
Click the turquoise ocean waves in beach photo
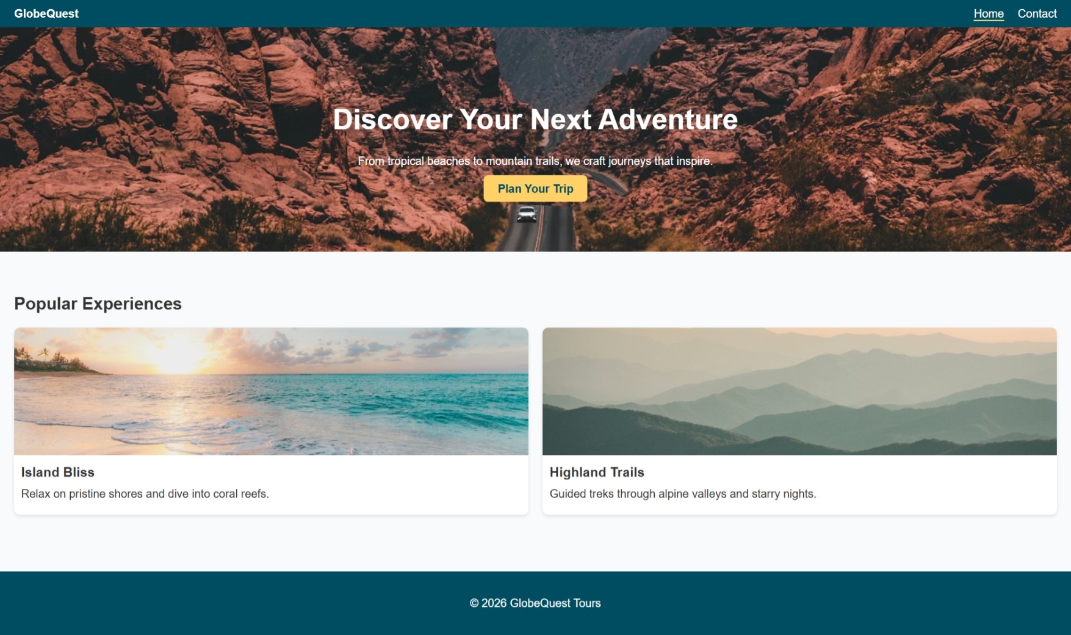[x=366, y=403]
